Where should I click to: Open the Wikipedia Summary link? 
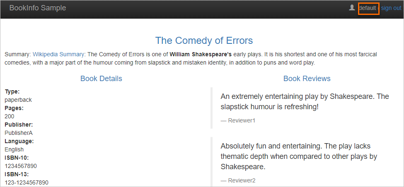click(x=58, y=54)
